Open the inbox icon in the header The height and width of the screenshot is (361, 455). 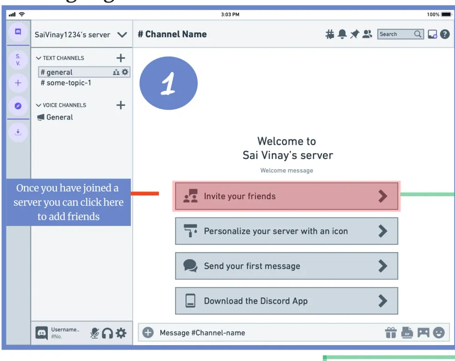pos(432,34)
